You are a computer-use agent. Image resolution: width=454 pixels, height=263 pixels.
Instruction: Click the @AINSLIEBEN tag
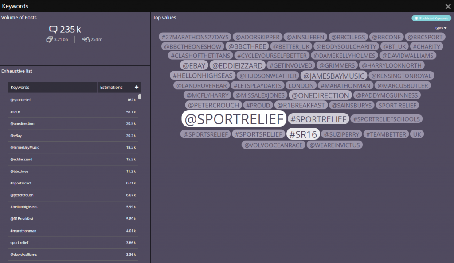[x=305, y=37]
